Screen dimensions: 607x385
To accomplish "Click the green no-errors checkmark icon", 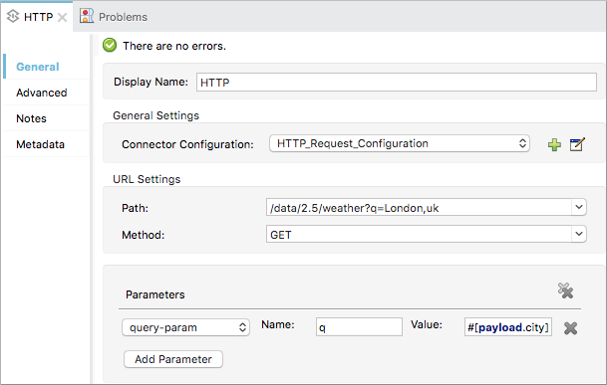I will click(x=110, y=45).
